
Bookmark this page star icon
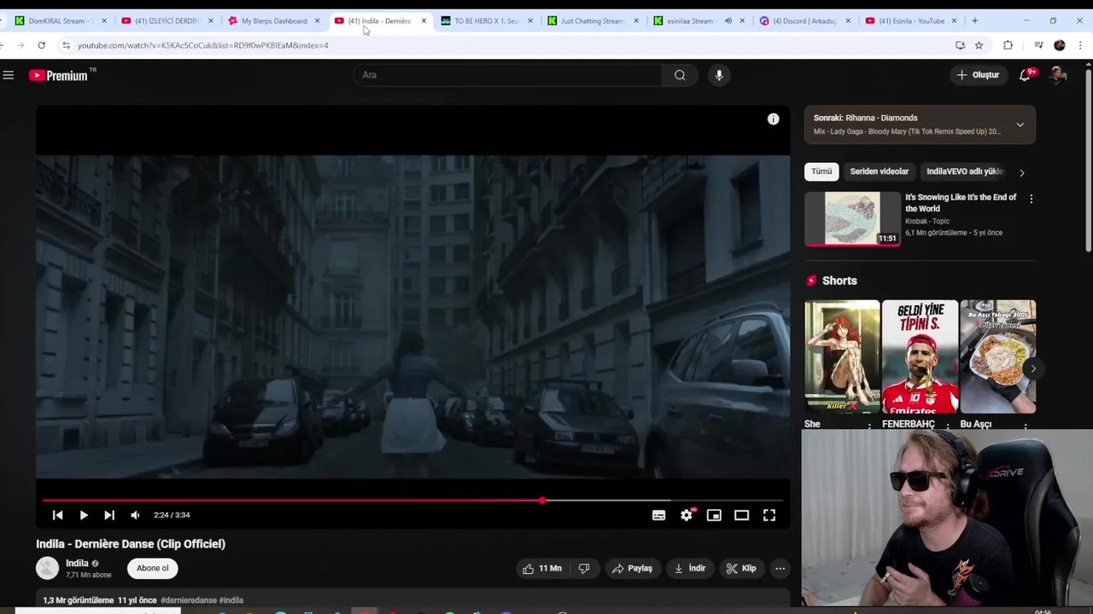pos(979,45)
